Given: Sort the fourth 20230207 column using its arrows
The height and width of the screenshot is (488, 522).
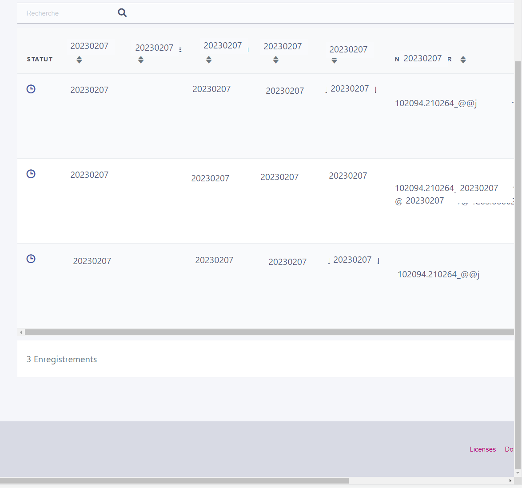Looking at the screenshot, I should [x=276, y=60].
